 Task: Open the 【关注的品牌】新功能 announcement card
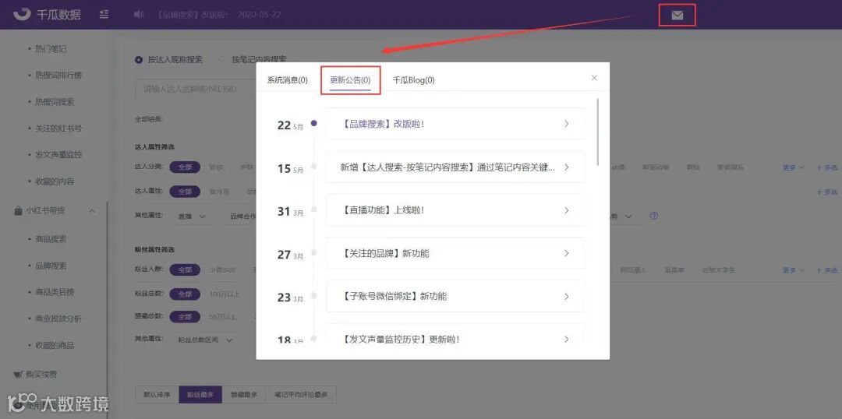(x=455, y=253)
